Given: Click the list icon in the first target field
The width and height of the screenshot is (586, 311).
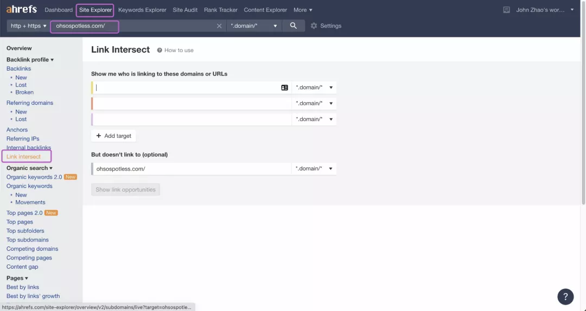Looking at the screenshot, I should 284,87.
